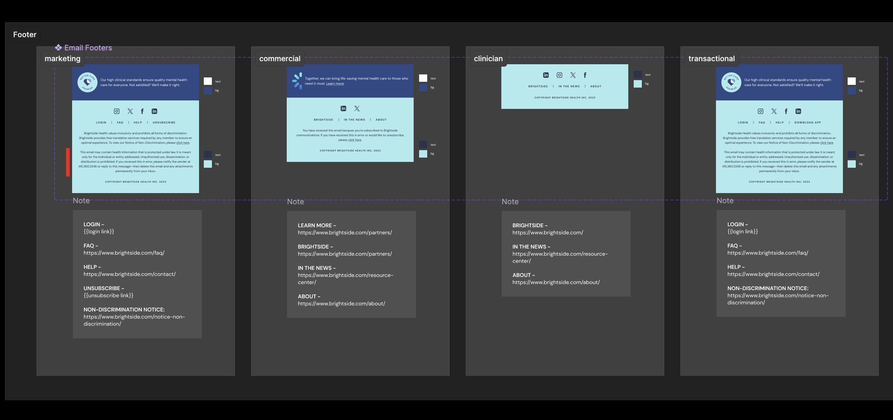Click the Email Footers component set icon
Image resolution: width=893 pixels, height=420 pixels.
click(58, 47)
